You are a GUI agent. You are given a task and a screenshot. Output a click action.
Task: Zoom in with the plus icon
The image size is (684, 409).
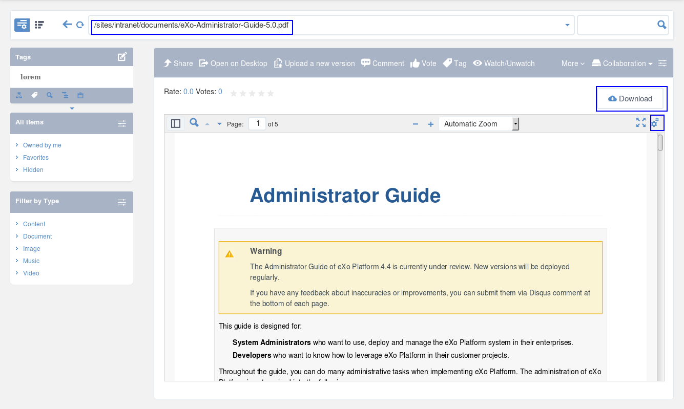click(431, 124)
